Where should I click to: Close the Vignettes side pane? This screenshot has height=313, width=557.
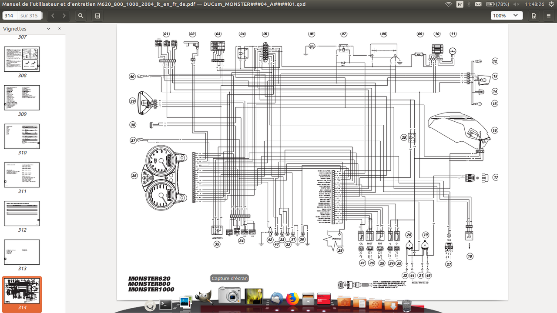pos(60,29)
